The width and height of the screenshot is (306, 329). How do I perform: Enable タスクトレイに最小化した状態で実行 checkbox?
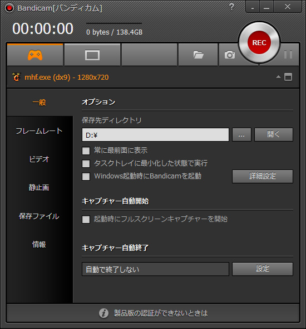86,163
